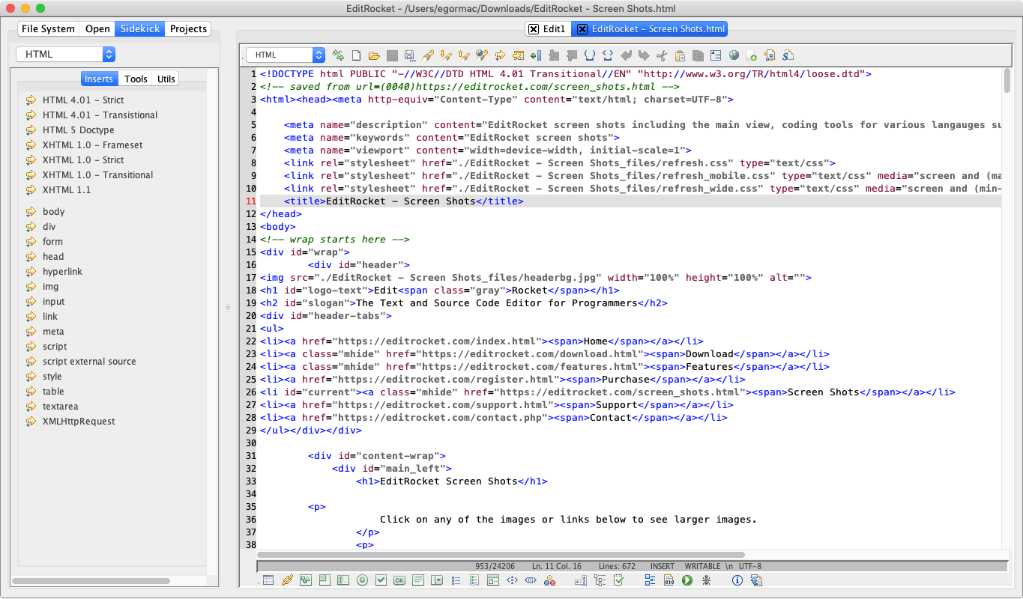Insert radio button element icon
This screenshot has height=599, width=1023.
tap(362, 580)
